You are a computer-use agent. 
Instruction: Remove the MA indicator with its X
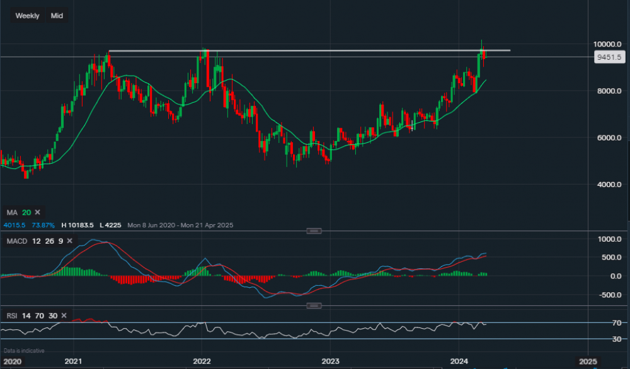coord(37,212)
